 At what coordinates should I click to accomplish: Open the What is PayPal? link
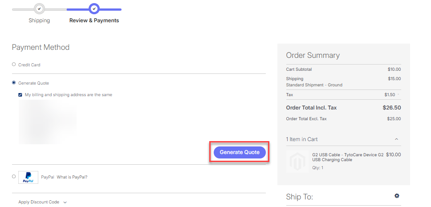coord(72,177)
